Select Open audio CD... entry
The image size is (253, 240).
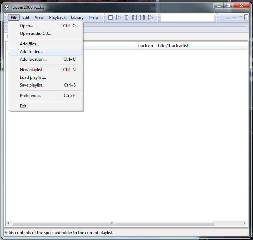tap(45, 33)
